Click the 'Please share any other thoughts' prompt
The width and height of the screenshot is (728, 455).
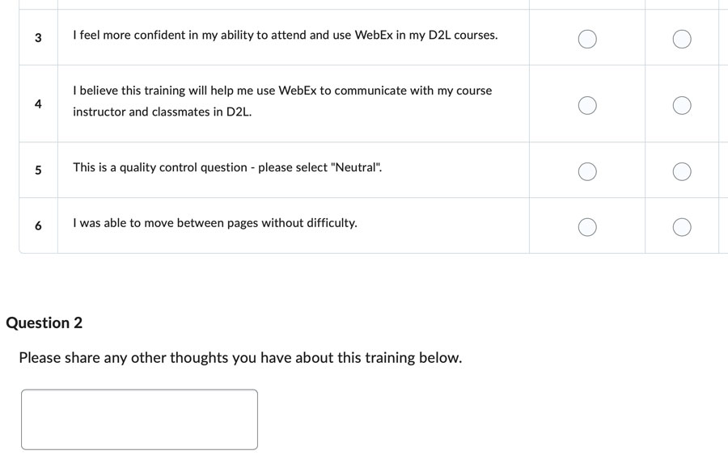pos(240,358)
